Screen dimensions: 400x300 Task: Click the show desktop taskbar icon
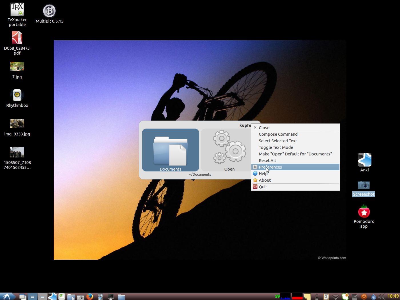click(23, 297)
